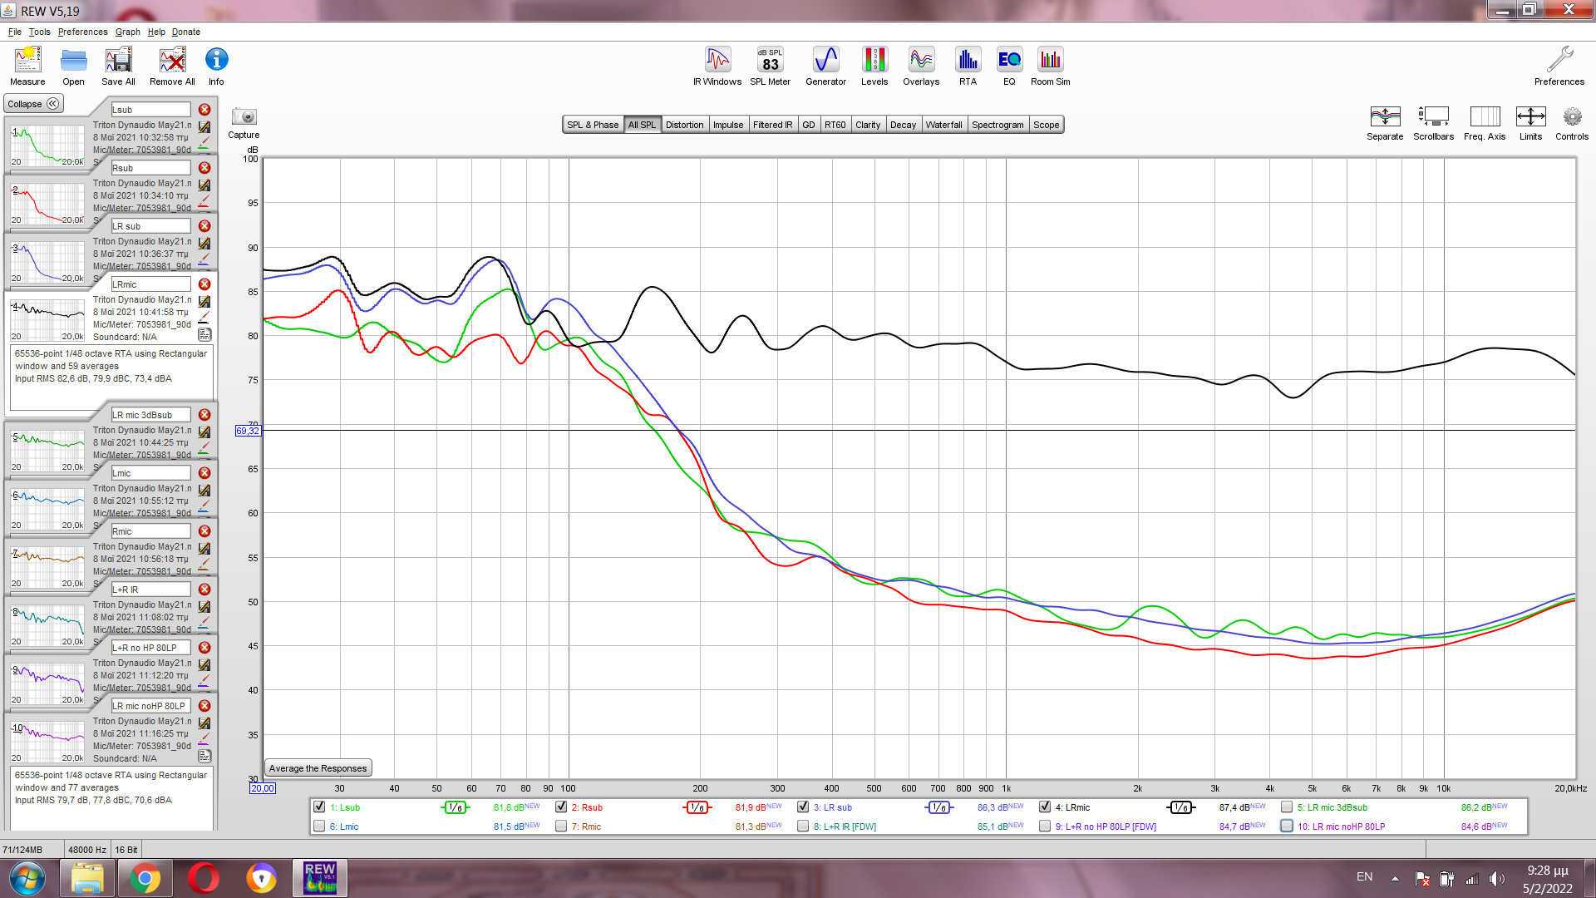Open smoothing selector for Lsub trace
Image resolution: width=1596 pixels, height=898 pixels.
tap(456, 807)
